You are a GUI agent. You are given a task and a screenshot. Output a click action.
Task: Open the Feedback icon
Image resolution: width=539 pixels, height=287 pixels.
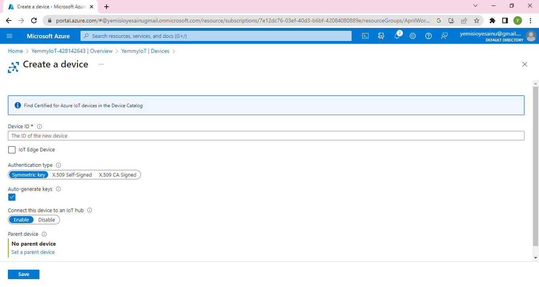444,36
